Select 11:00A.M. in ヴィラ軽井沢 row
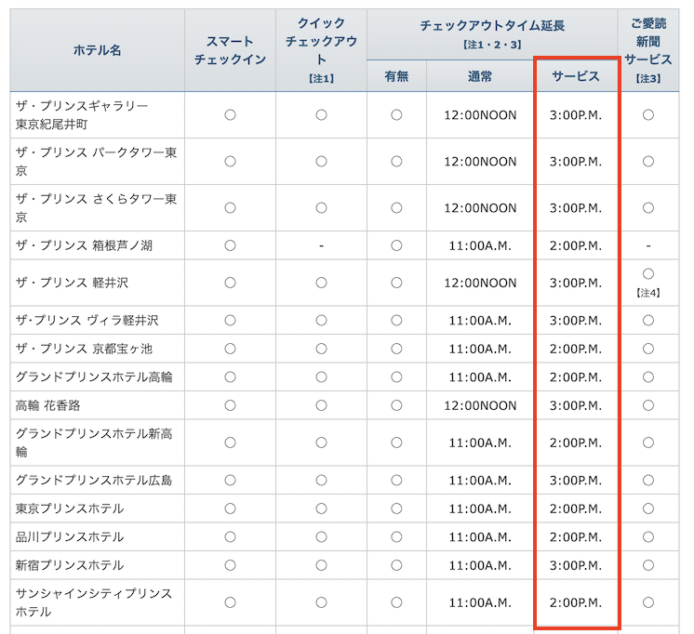This screenshot has width=694, height=634. tap(480, 321)
